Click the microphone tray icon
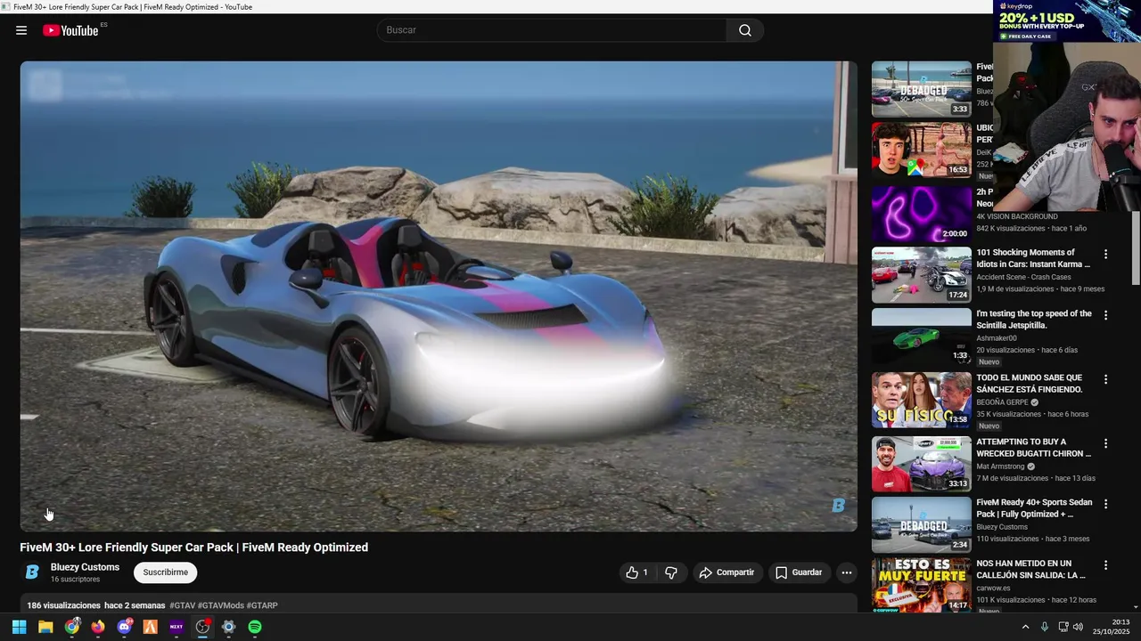1141x641 pixels. [1045, 627]
